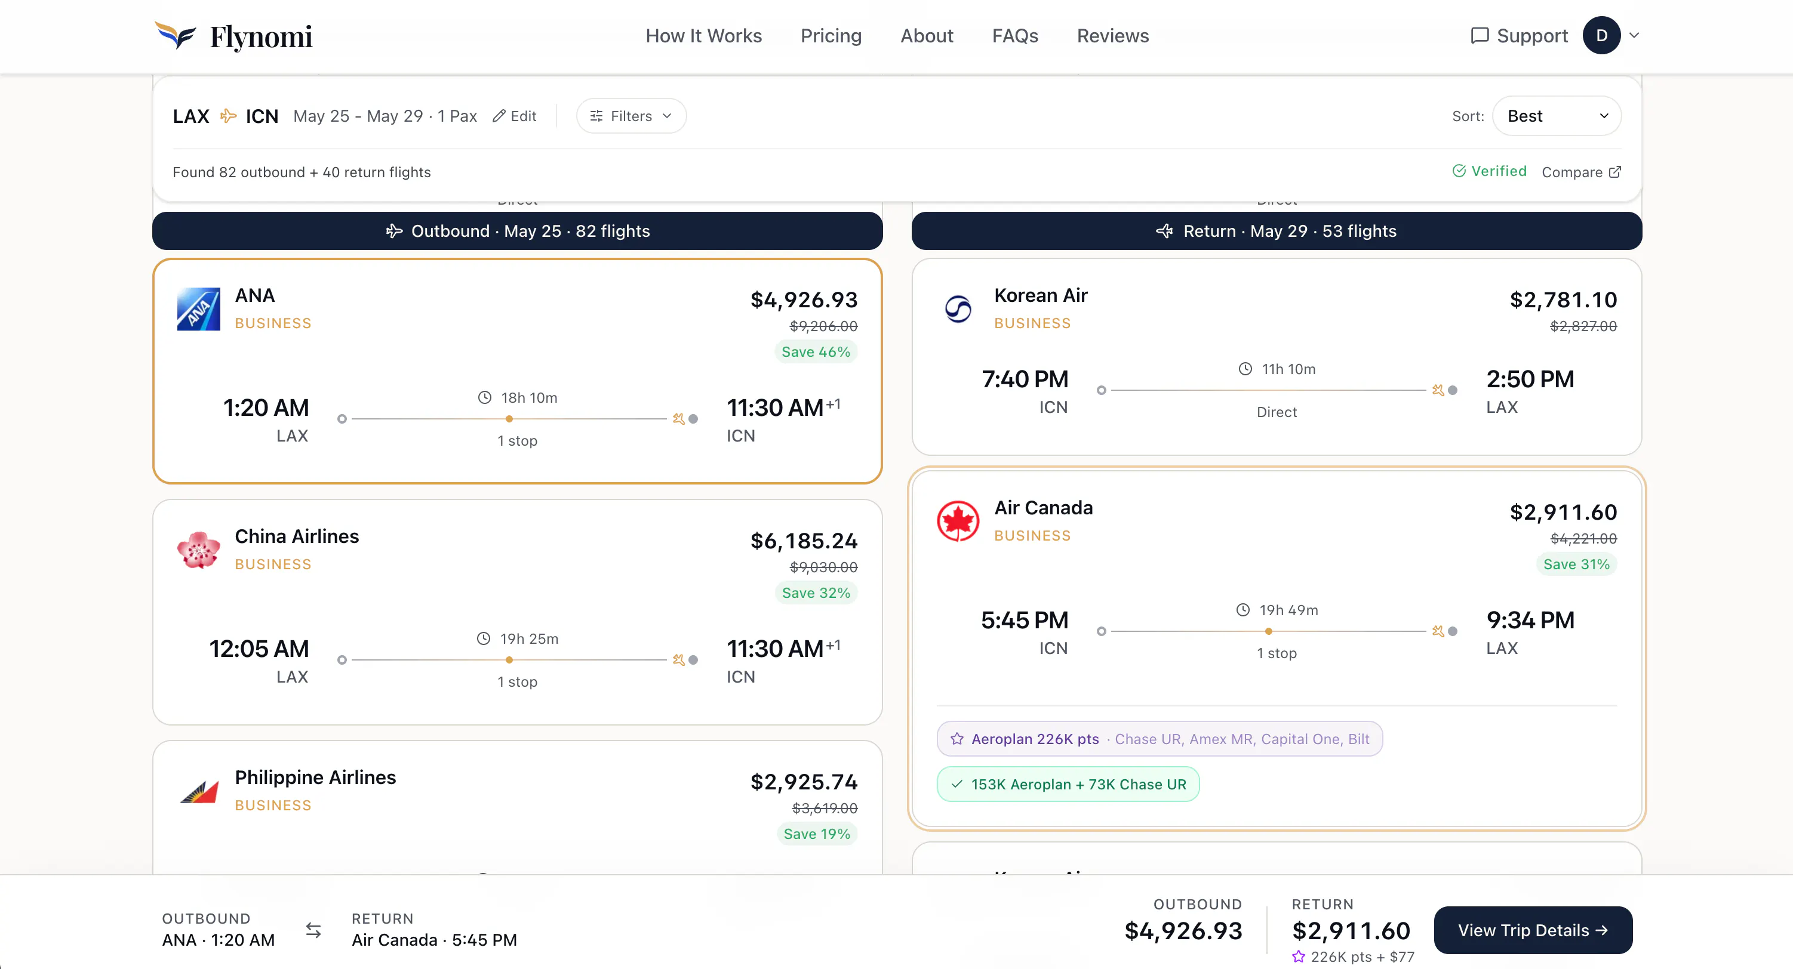Click the Aeroplan 226K pts transfer partners badge
Viewport: 1793px width, 969px height.
[1160, 739]
